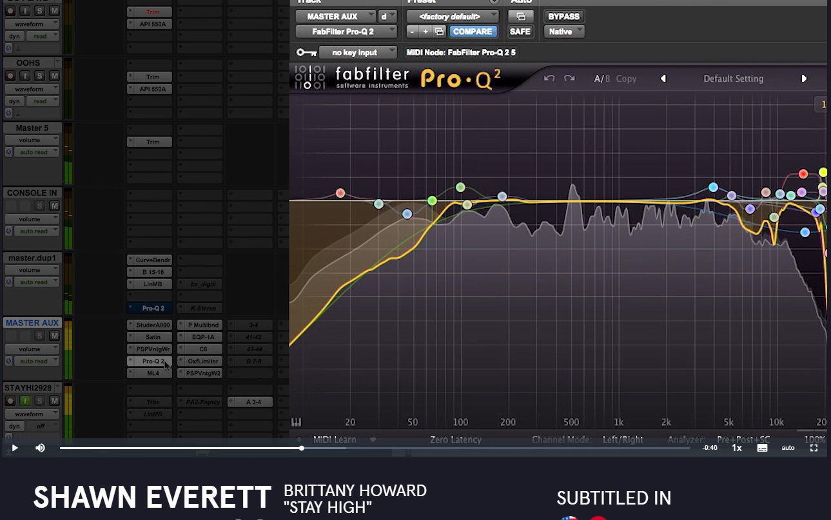Image resolution: width=831 pixels, height=520 pixels.
Task: Select the light blue EQ node near 50 Hz
Action: click(x=407, y=214)
